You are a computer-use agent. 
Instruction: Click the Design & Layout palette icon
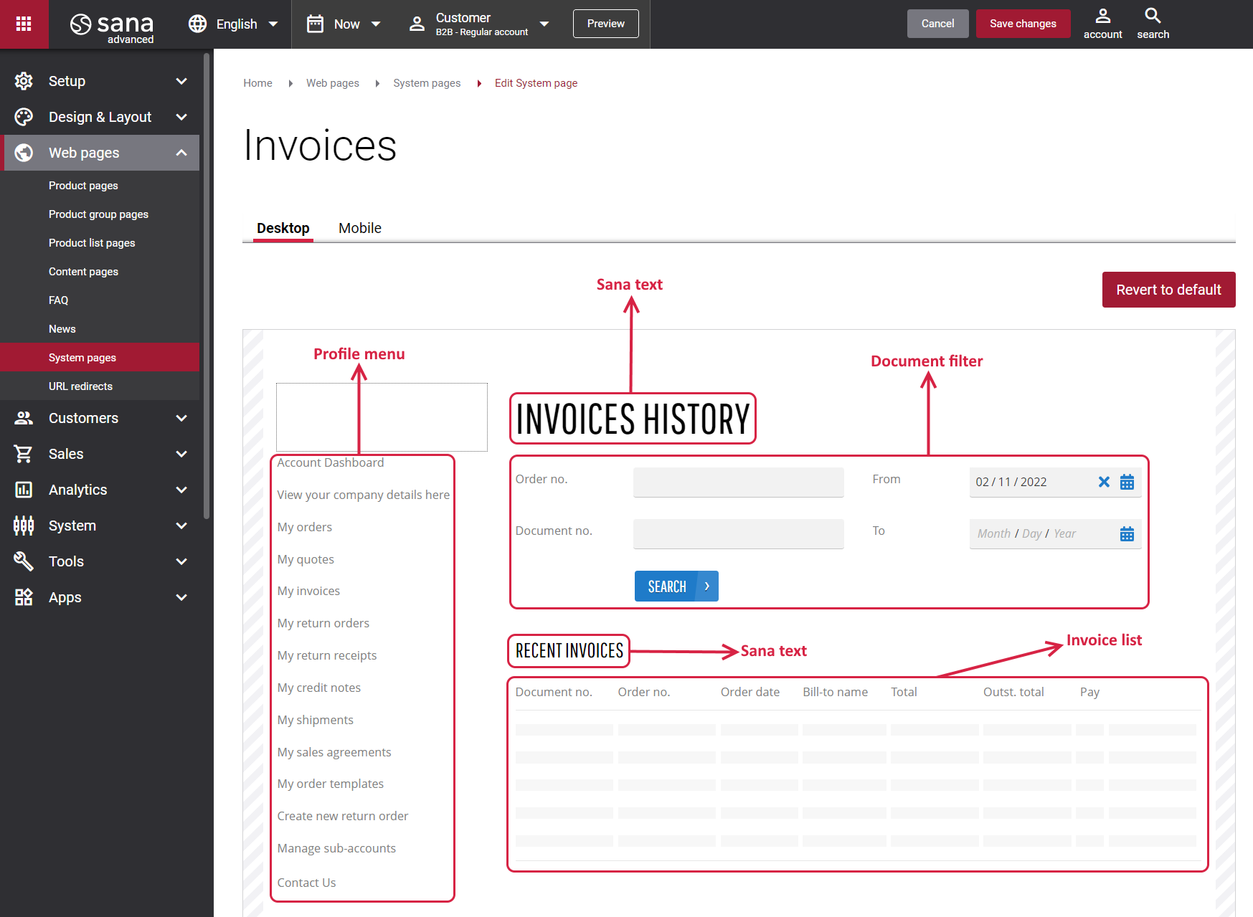point(24,116)
